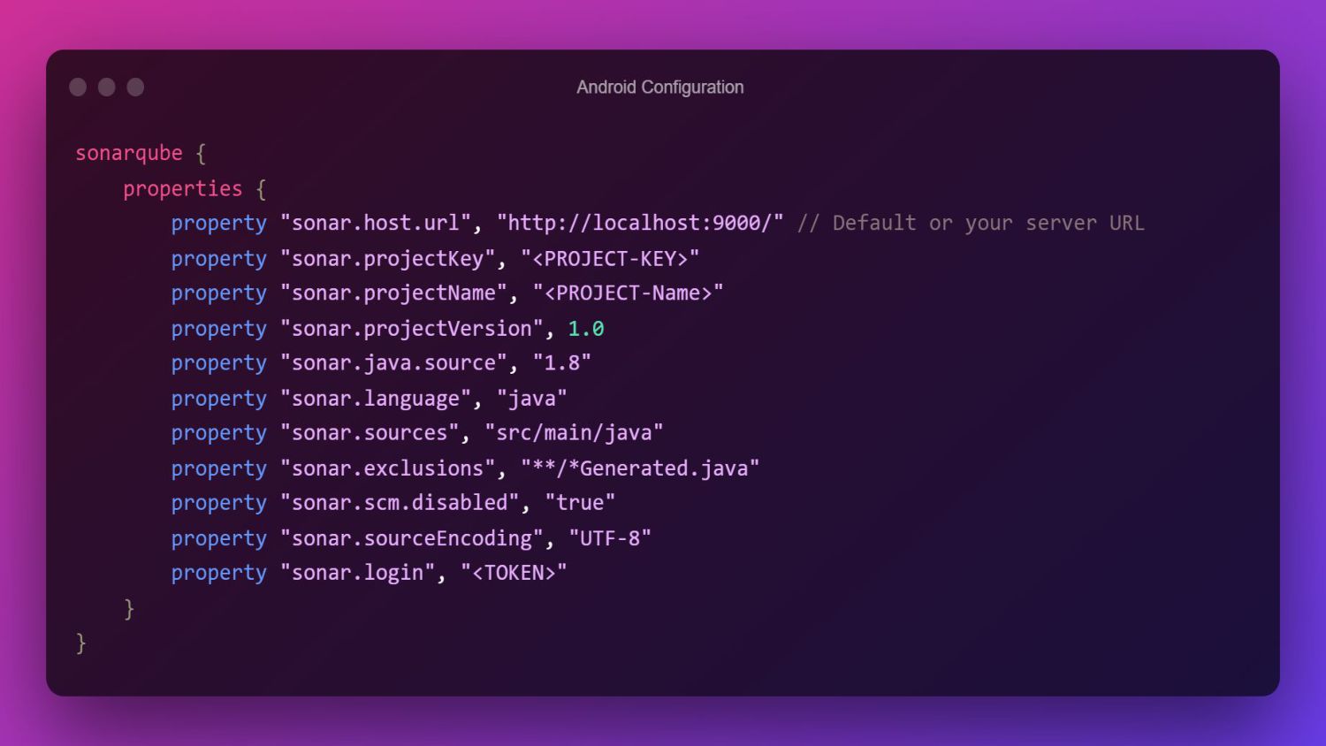1326x746 pixels.
Task: Click the "true" scm disabled value
Action: point(580,503)
